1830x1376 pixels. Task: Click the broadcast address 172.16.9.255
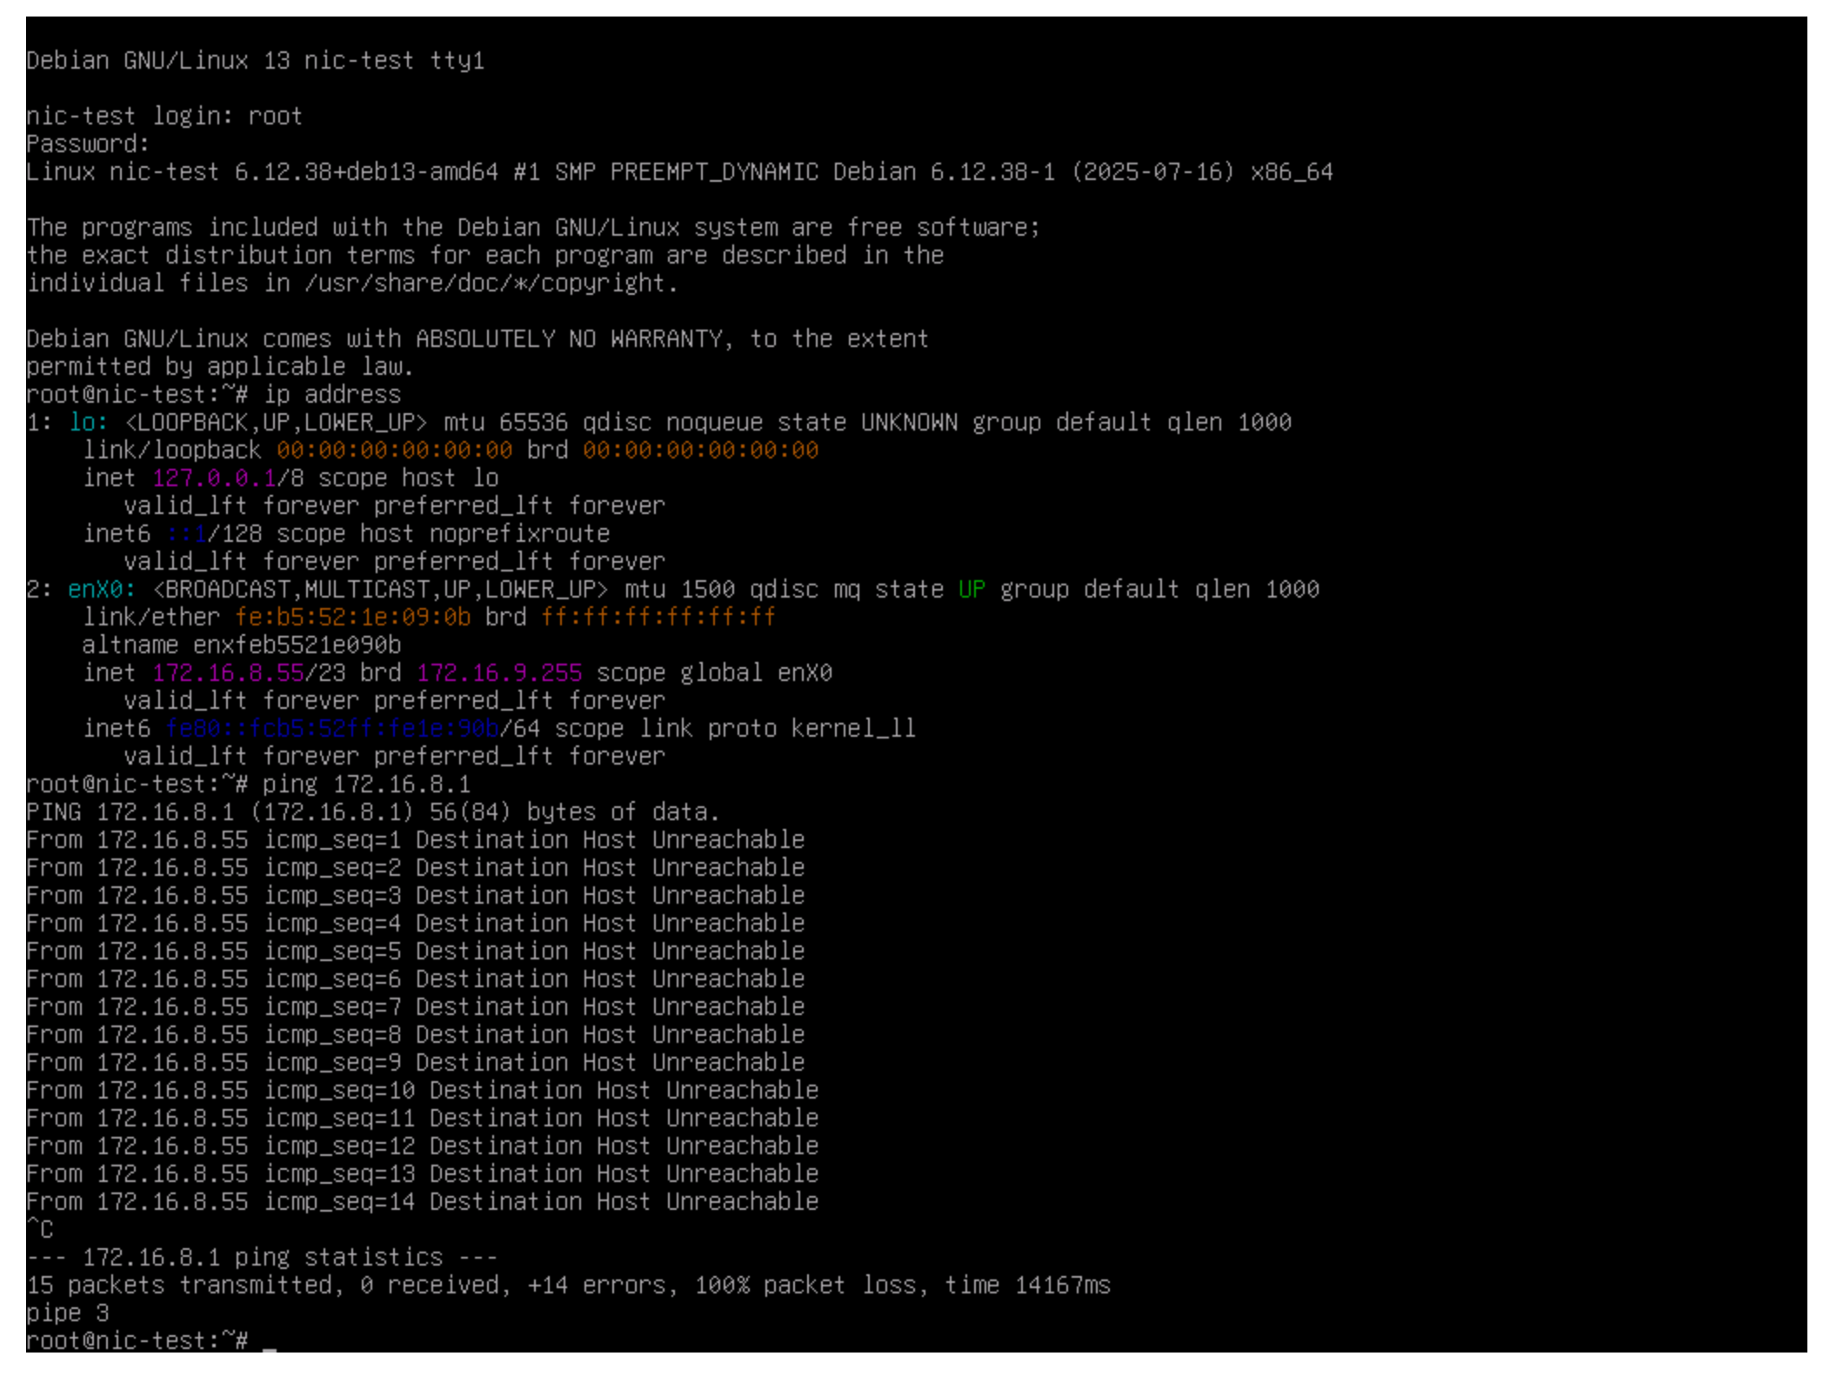499,673
